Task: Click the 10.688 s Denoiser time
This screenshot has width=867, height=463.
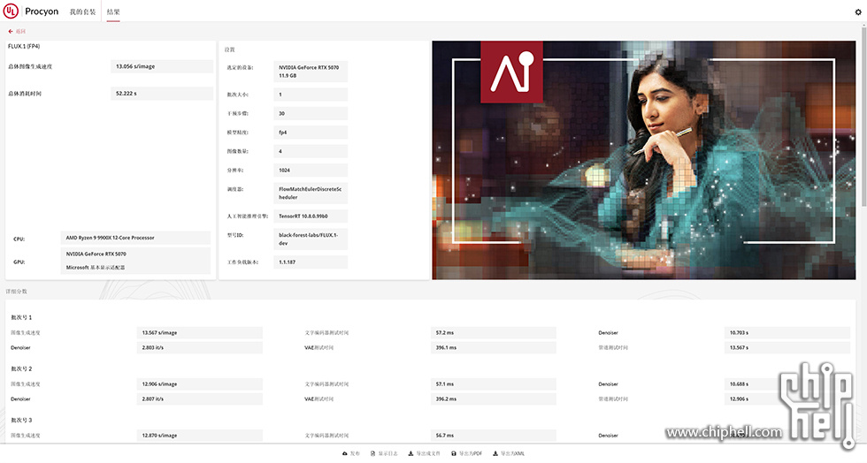Action: (x=786, y=384)
